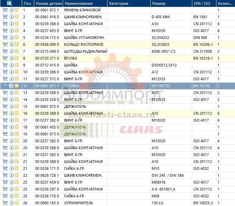Open info for row 2 ШКИВ КЛИНОРЕМЕН.

(11, 17)
